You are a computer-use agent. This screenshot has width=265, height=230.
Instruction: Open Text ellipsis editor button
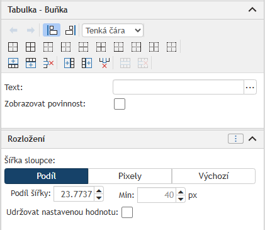tap(250, 87)
